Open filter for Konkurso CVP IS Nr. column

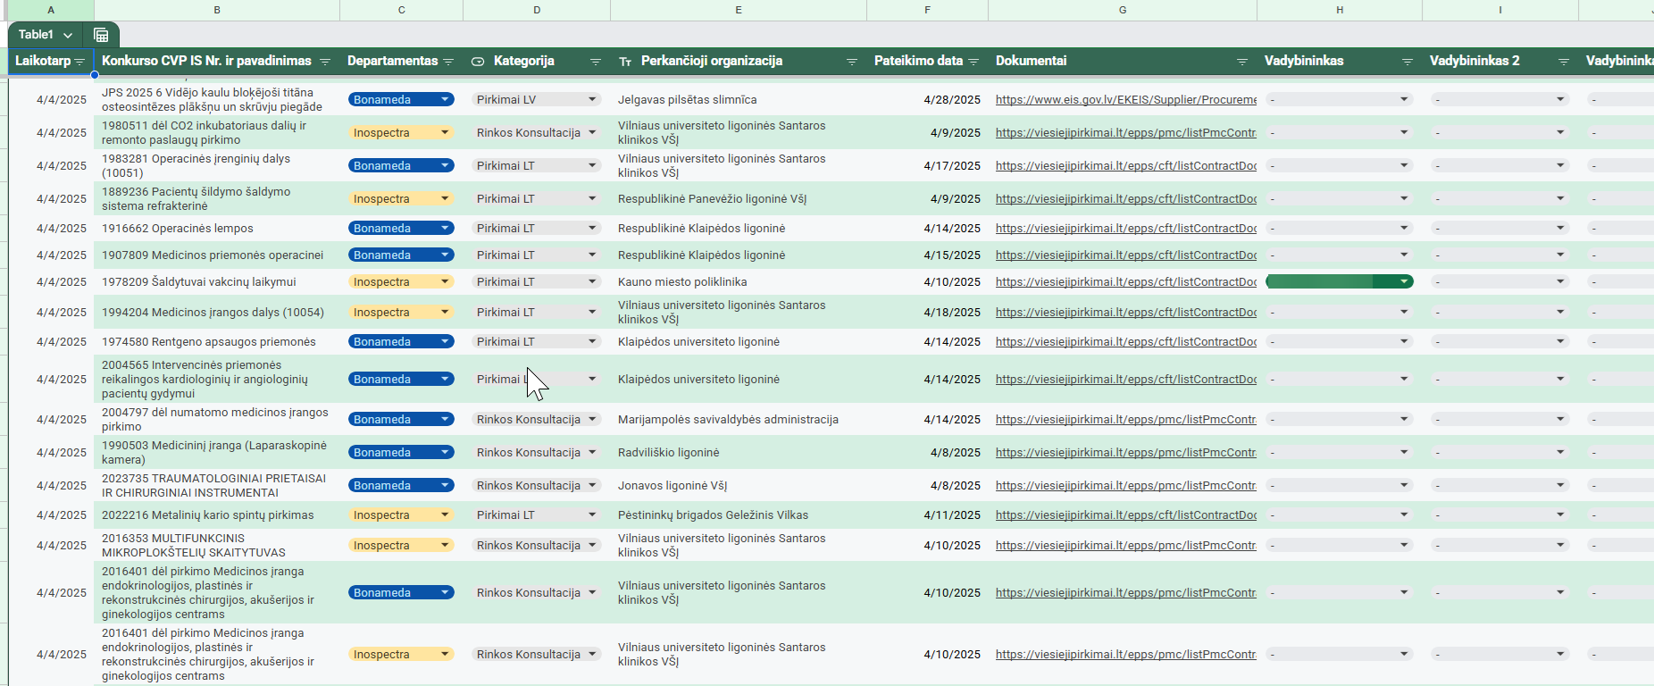click(325, 62)
